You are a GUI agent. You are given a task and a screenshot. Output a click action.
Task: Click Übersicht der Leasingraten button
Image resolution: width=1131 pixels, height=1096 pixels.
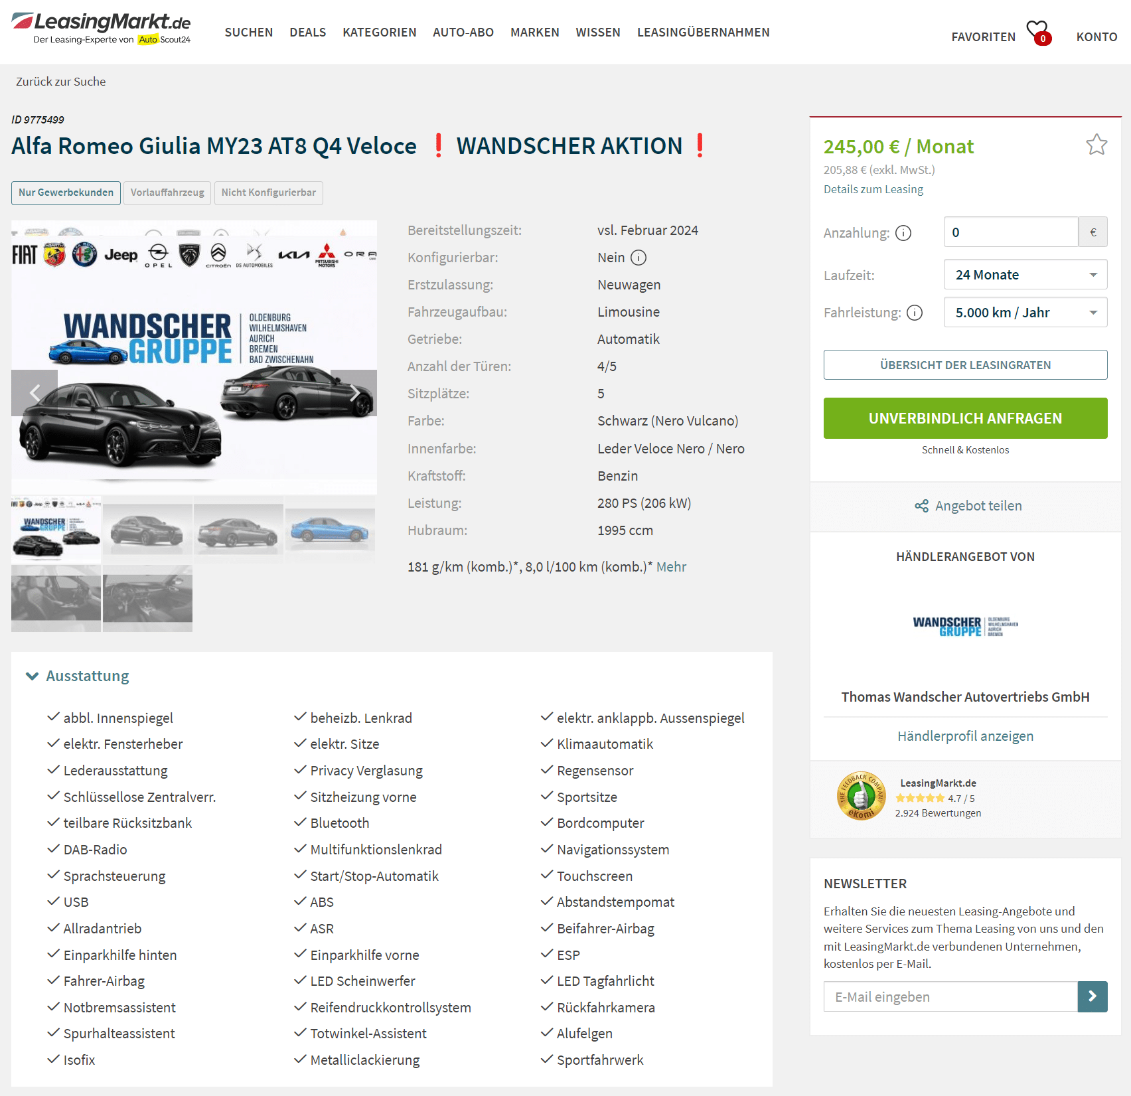[966, 365]
